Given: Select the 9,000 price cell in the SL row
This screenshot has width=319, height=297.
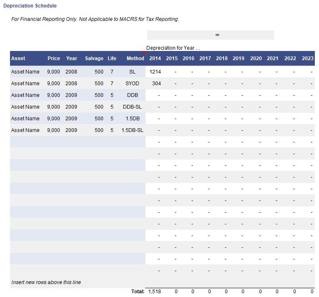Looking at the screenshot, I should (x=53, y=72).
